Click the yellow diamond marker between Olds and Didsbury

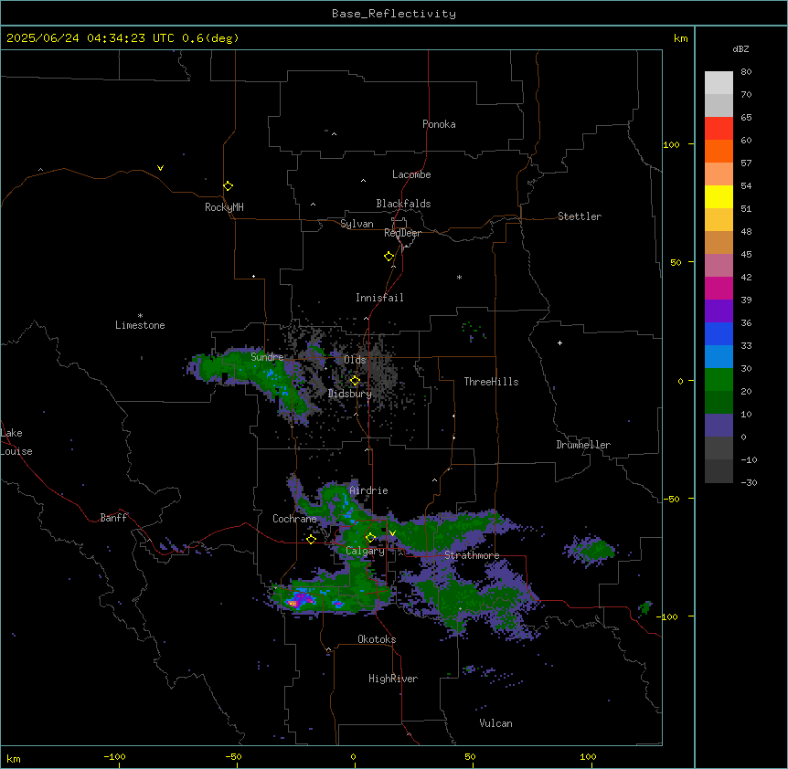pyautogui.click(x=355, y=381)
